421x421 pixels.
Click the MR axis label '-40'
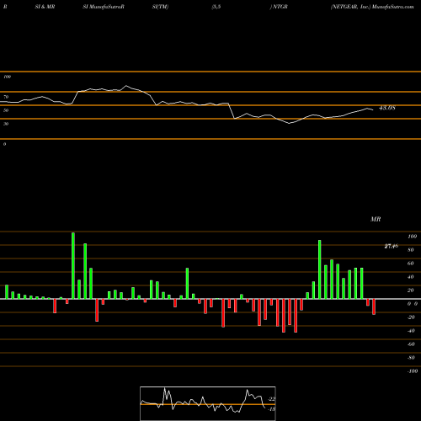[x=411, y=331]
